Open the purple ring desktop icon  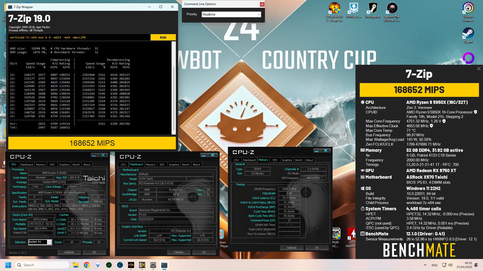[468, 58]
